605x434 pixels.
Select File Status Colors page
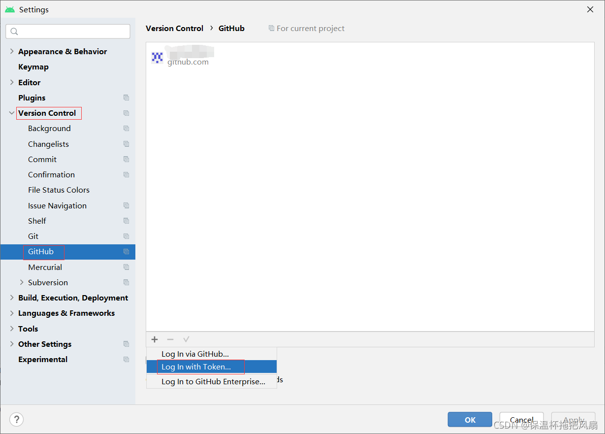(x=59, y=190)
